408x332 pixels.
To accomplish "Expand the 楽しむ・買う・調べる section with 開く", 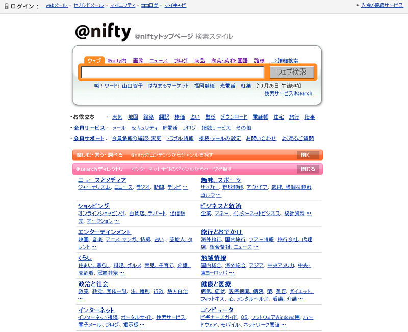I will pyautogui.click(x=308, y=155).
